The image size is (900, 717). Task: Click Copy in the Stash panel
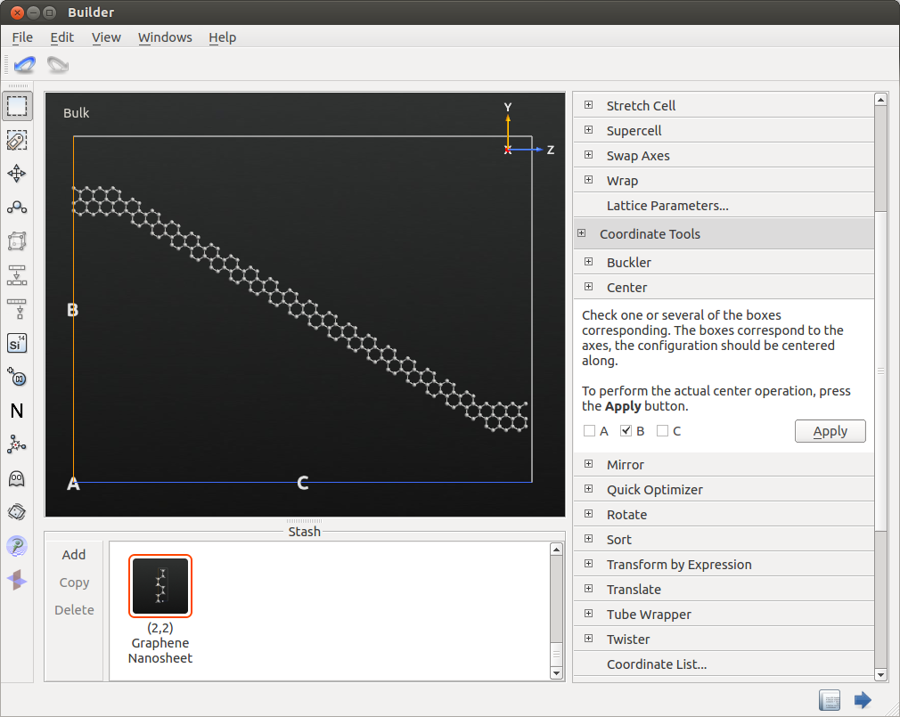(74, 583)
